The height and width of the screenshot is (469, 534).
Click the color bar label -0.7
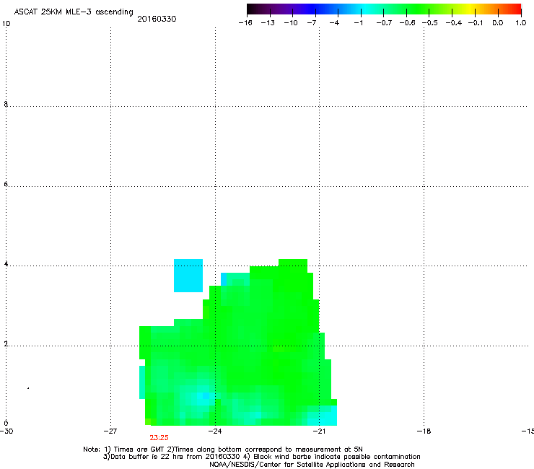click(x=384, y=23)
